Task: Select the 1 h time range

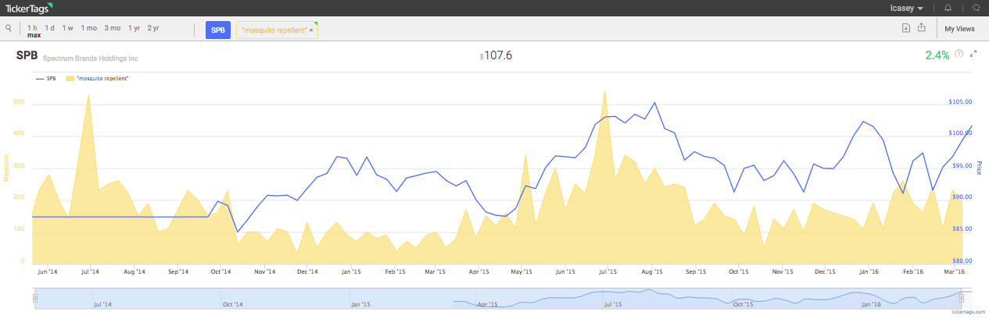Action: [x=32, y=28]
